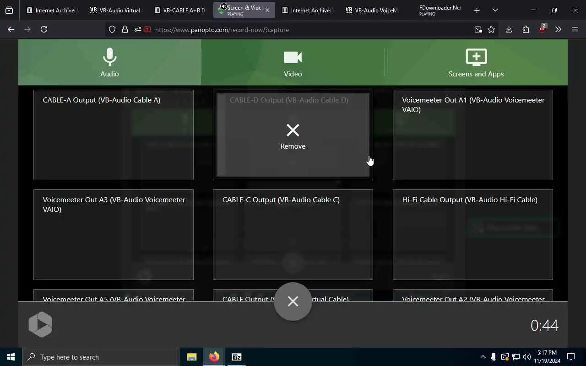Screen dimensions: 586x366
Task: Bookmark this page with star icon
Action: (x=491, y=30)
